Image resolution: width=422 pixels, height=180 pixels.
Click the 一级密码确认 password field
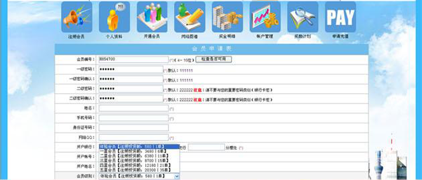(131, 79)
